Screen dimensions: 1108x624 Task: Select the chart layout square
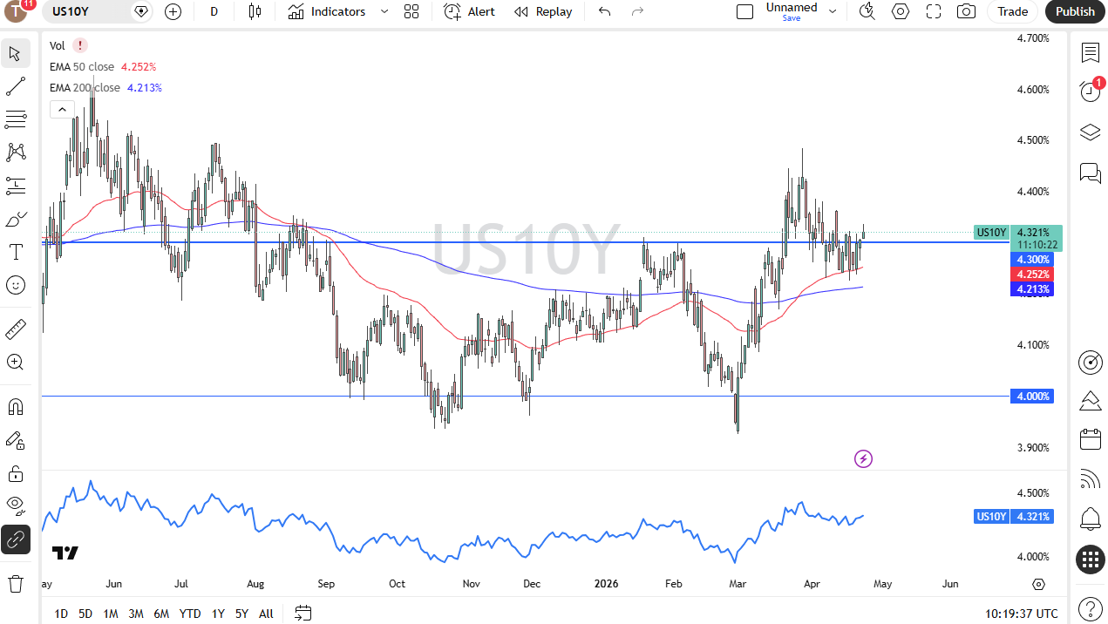[x=744, y=11]
